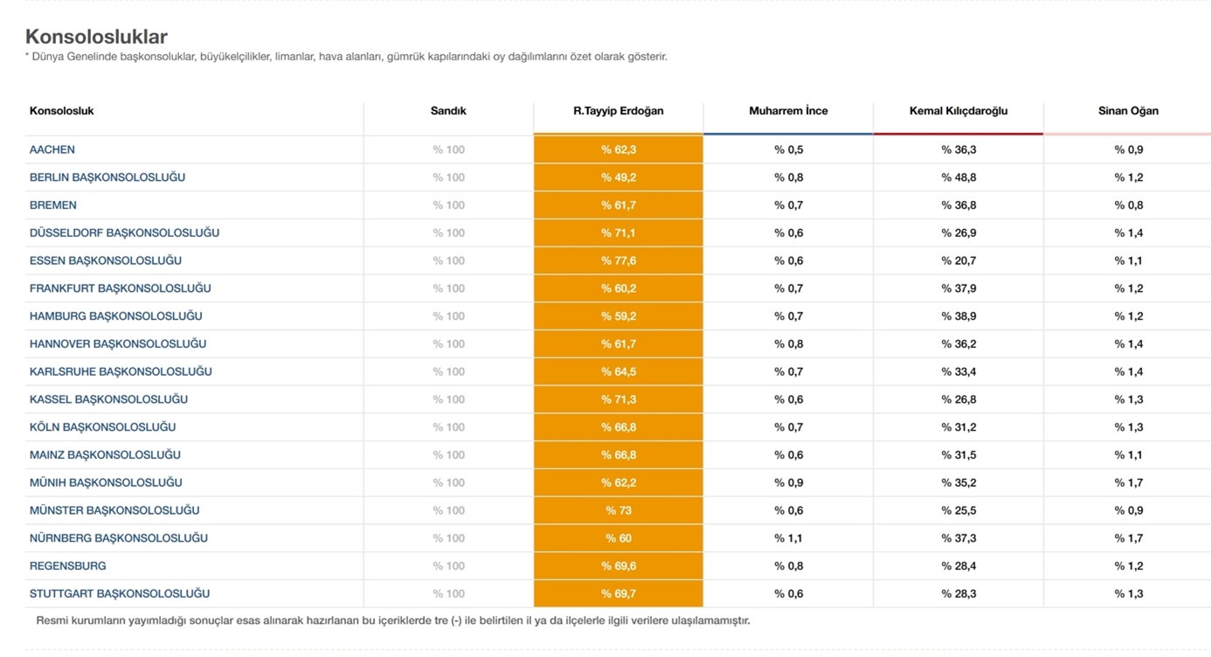Select HANNOVER BAŞKONSOLOSLUĞU link
Image resolution: width=1211 pixels, height=657 pixels.
[118, 344]
